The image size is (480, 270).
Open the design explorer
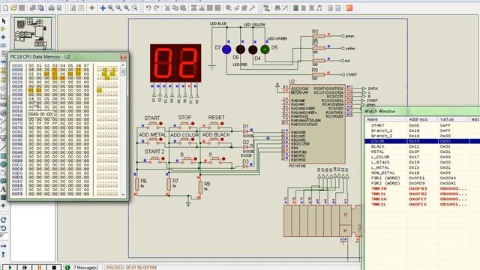click(x=295, y=8)
